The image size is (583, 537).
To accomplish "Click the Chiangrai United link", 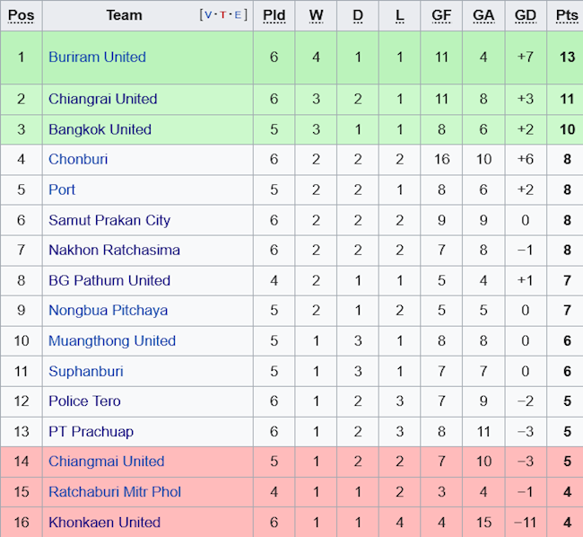I will pos(102,99).
